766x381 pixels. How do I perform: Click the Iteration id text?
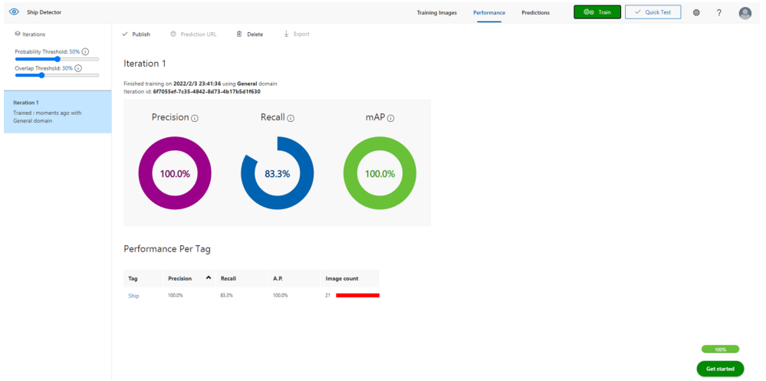tap(192, 91)
